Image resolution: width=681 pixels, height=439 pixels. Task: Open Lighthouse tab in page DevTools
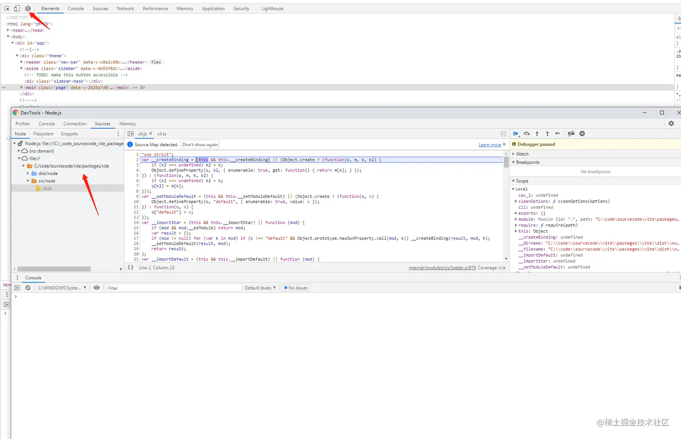(x=272, y=9)
